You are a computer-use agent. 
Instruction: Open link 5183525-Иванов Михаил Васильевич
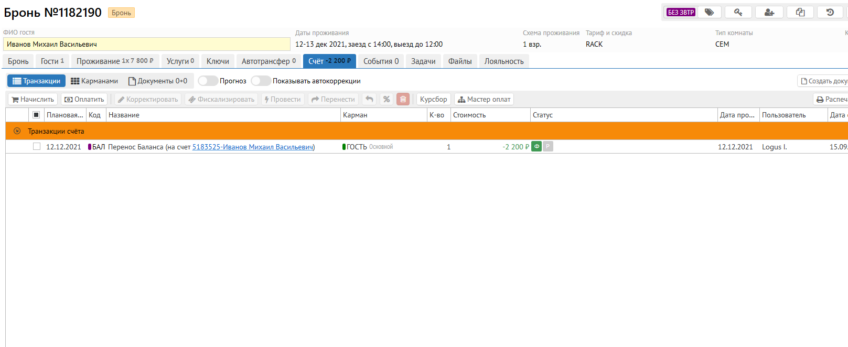(253, 147)
